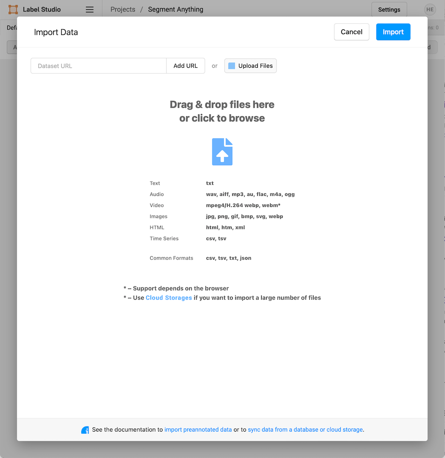Click the Upload Files button label
Image resolution: width=445 pixels, height=458 pixels.
pos(255,66)
